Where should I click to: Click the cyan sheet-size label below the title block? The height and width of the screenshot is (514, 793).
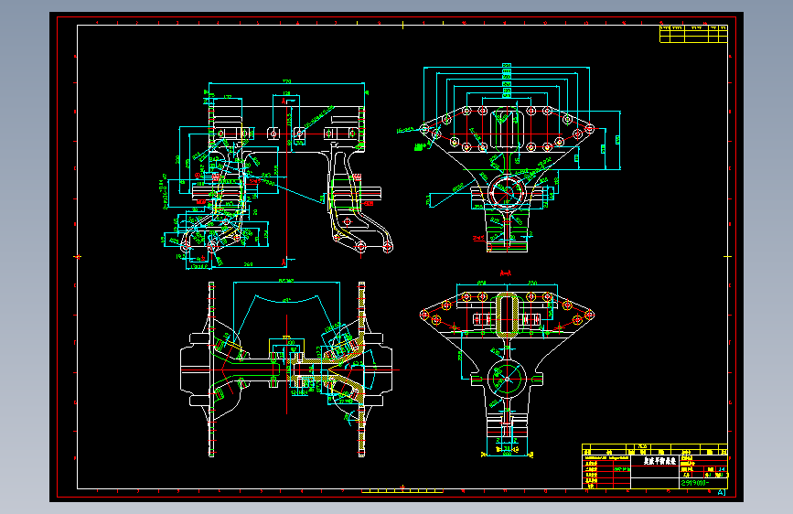(x=721, y=492)
